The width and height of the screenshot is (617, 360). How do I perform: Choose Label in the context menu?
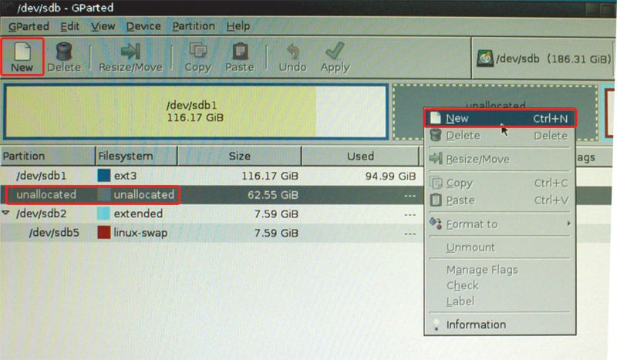click(499, 301)
